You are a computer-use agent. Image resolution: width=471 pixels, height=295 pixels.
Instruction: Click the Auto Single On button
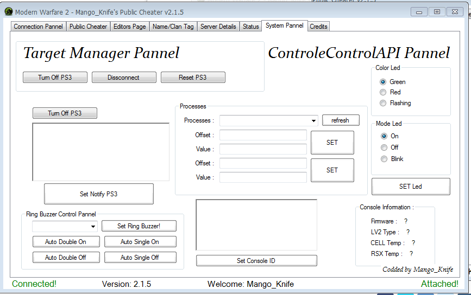tap(140, 242)
